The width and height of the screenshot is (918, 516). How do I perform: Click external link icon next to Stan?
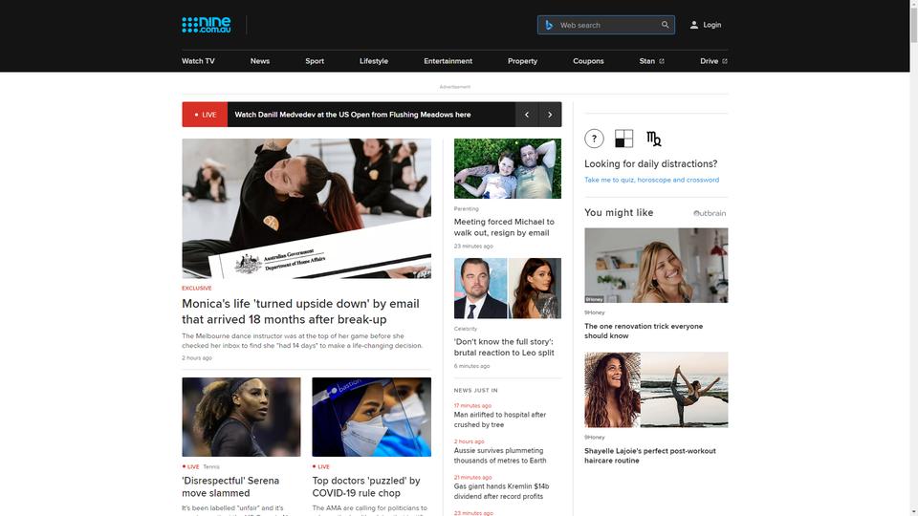tap(662, 61)
